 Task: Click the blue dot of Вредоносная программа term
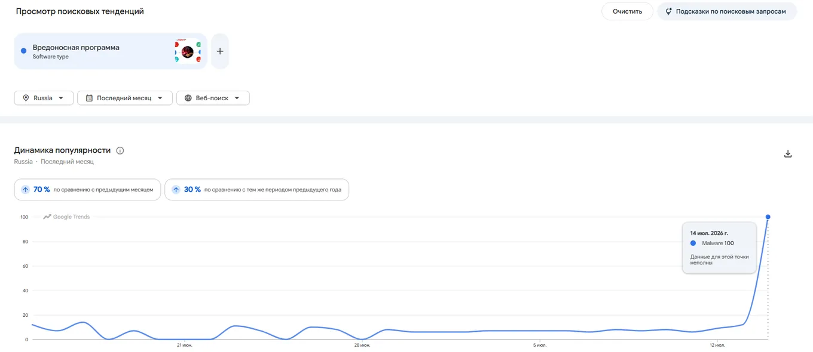coord(24,51)
